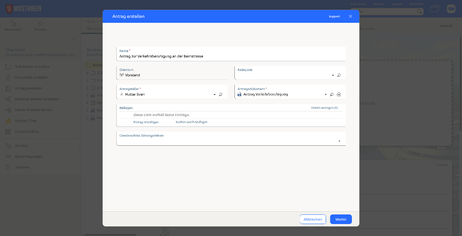Viewport: 462px width, 236px height.
Task: Click the Antragsteller search magnifier icon
Action: point(221,94)
